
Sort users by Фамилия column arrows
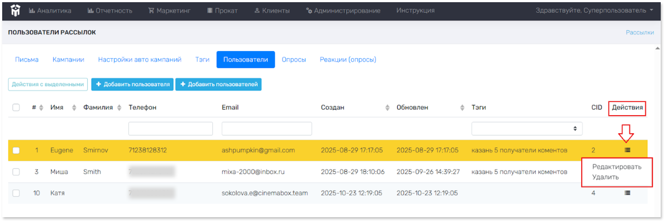(117, 107)
